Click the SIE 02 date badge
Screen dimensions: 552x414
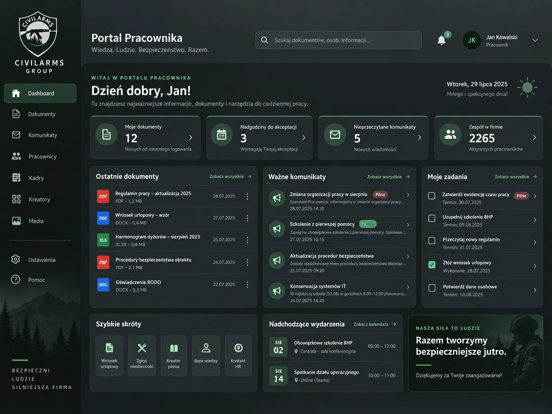point(279,347)
